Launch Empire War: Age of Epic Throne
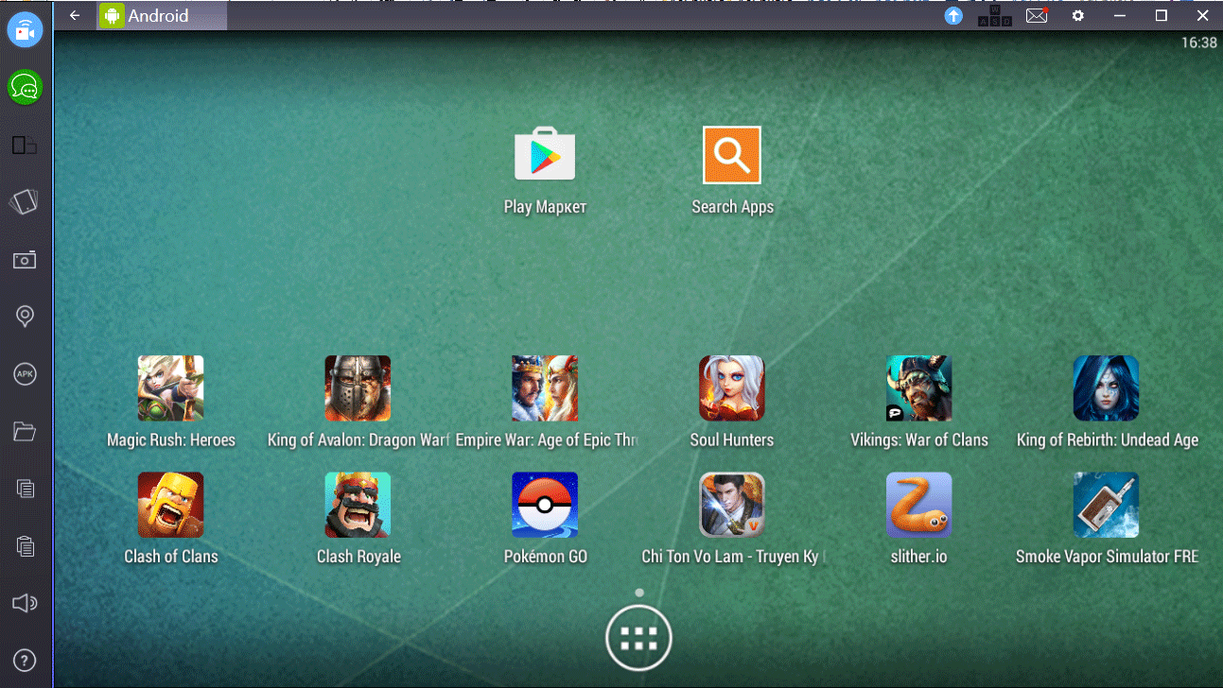 [545, 387]
